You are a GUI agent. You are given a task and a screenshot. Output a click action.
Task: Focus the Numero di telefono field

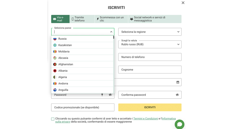[150, 57]
